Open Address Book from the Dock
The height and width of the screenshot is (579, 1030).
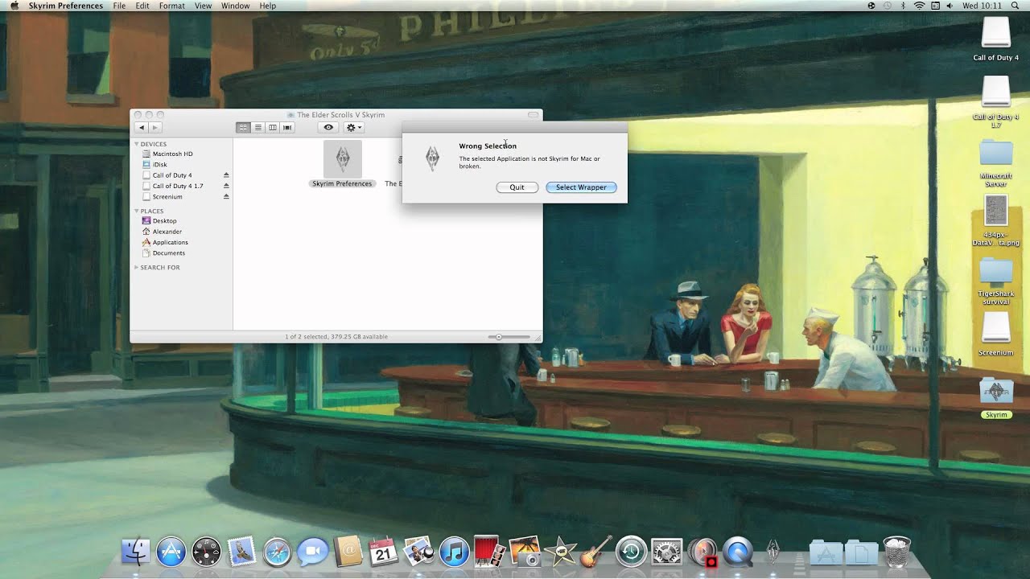[x=348, y=552]
